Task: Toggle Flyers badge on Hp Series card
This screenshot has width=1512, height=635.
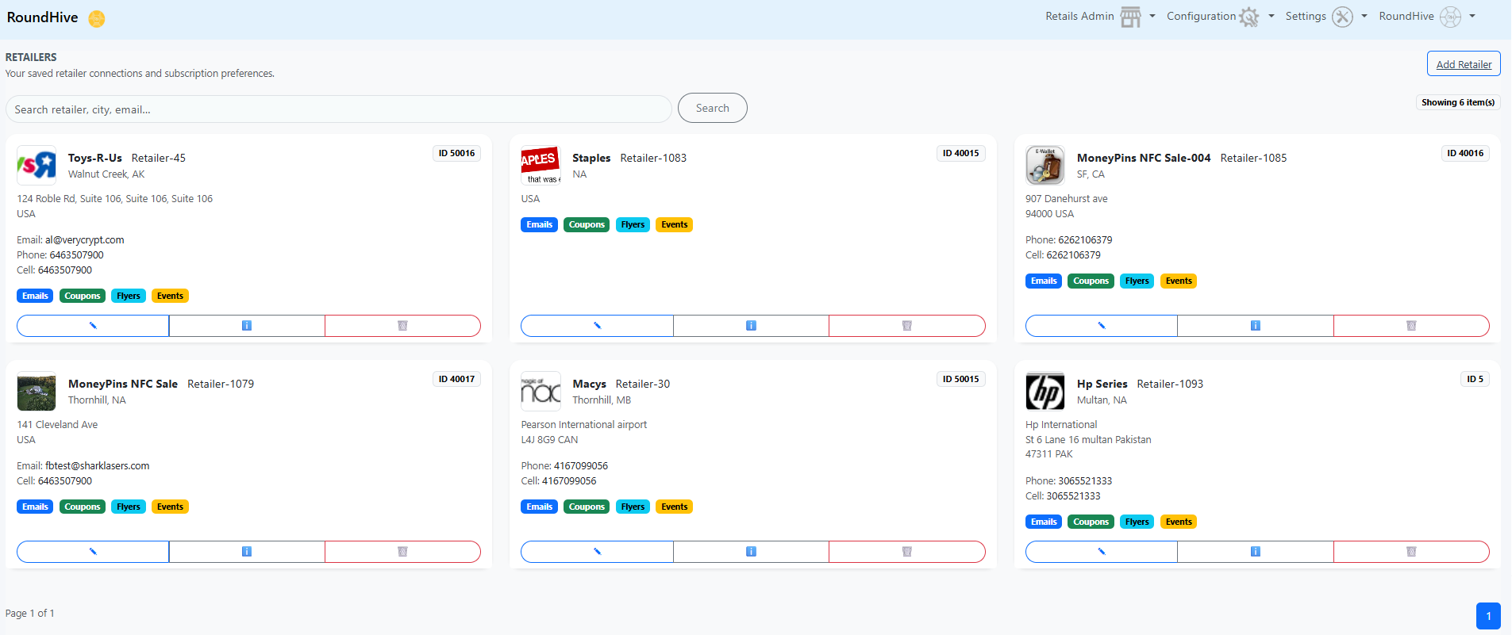Action: (x=1137, y=522)
